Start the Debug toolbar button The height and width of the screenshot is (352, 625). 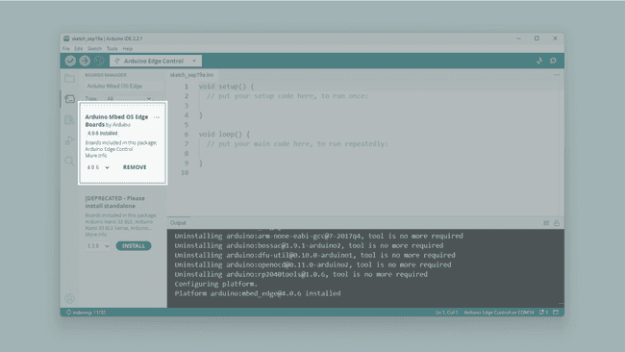tap(99, 61)
